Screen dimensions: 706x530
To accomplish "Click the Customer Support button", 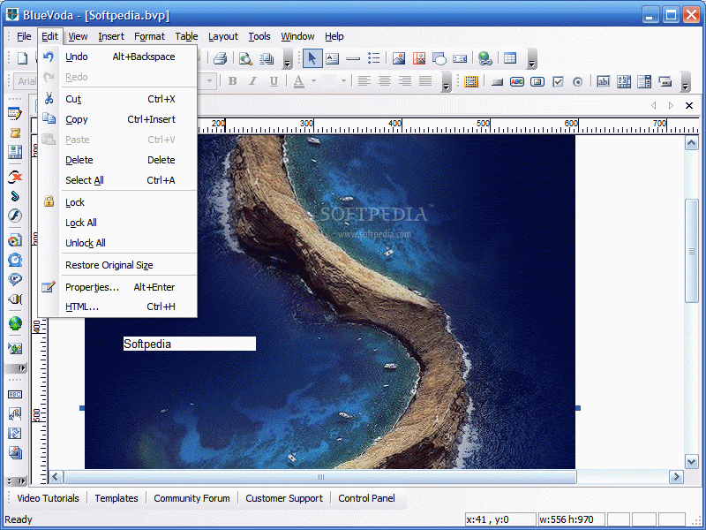I will tap(284, 498).
